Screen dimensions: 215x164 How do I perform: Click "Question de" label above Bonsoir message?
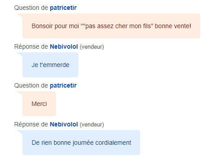pos(31,8)
